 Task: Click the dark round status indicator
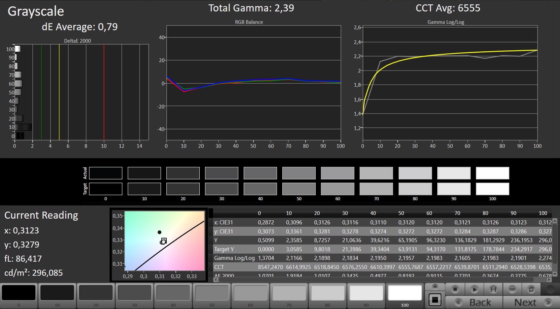(x=551, y=289)
